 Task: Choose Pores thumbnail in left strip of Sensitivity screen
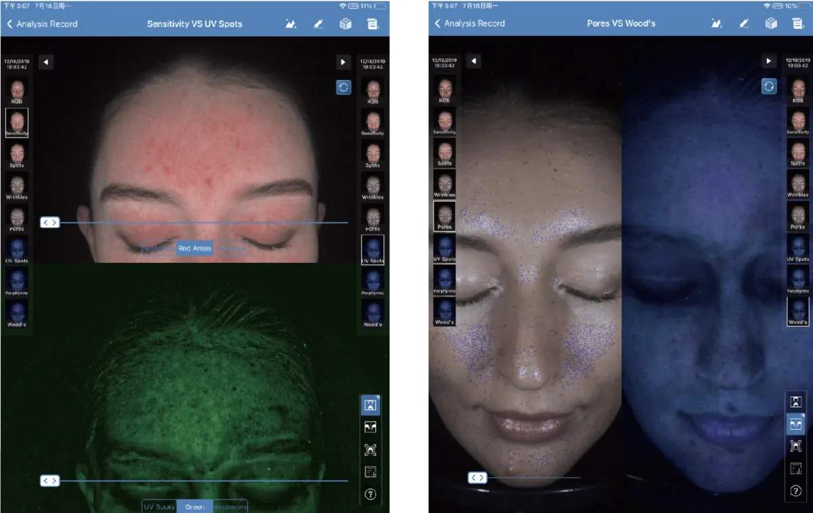pos(18,218)
